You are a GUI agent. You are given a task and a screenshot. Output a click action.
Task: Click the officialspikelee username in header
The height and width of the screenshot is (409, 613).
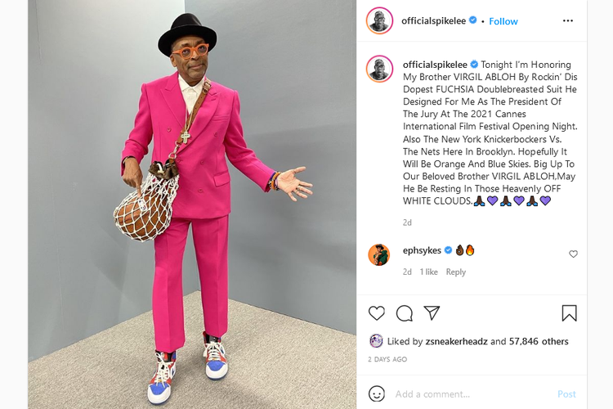tap(433, 20)
